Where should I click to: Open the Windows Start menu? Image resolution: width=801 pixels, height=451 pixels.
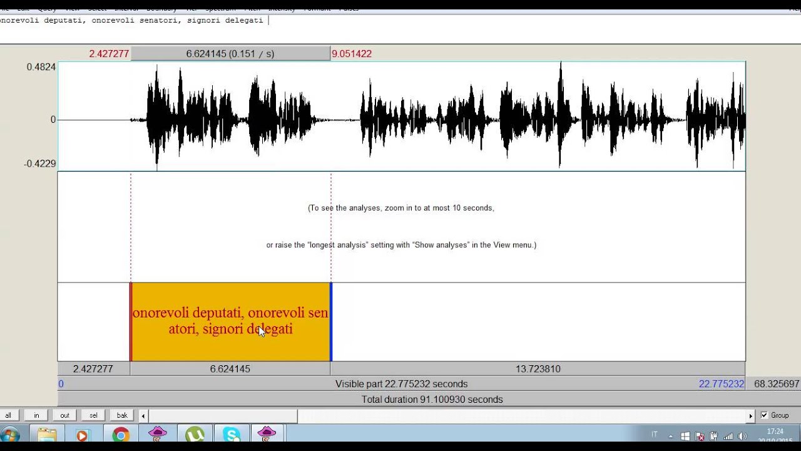(x=10, y=435)
